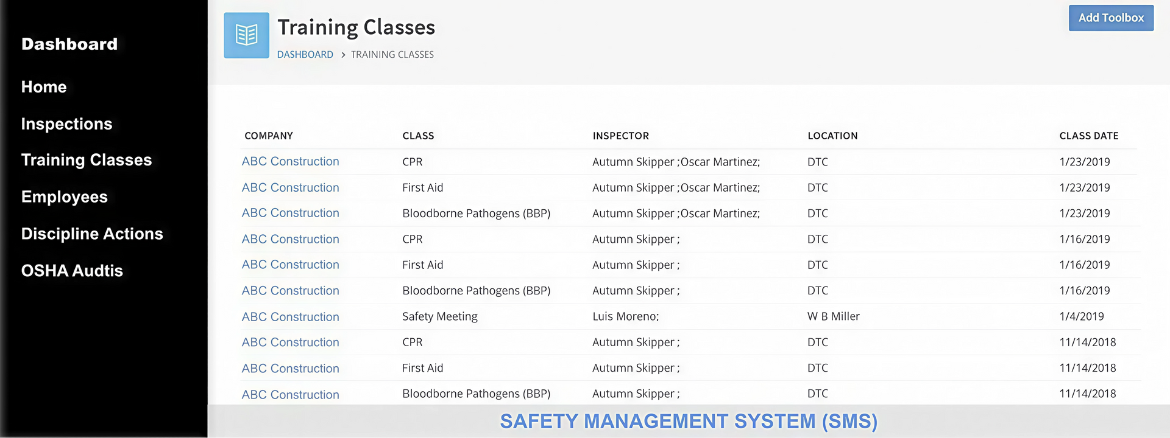
Task: Click the INSPECTOR column header
Action: point(620,136)
